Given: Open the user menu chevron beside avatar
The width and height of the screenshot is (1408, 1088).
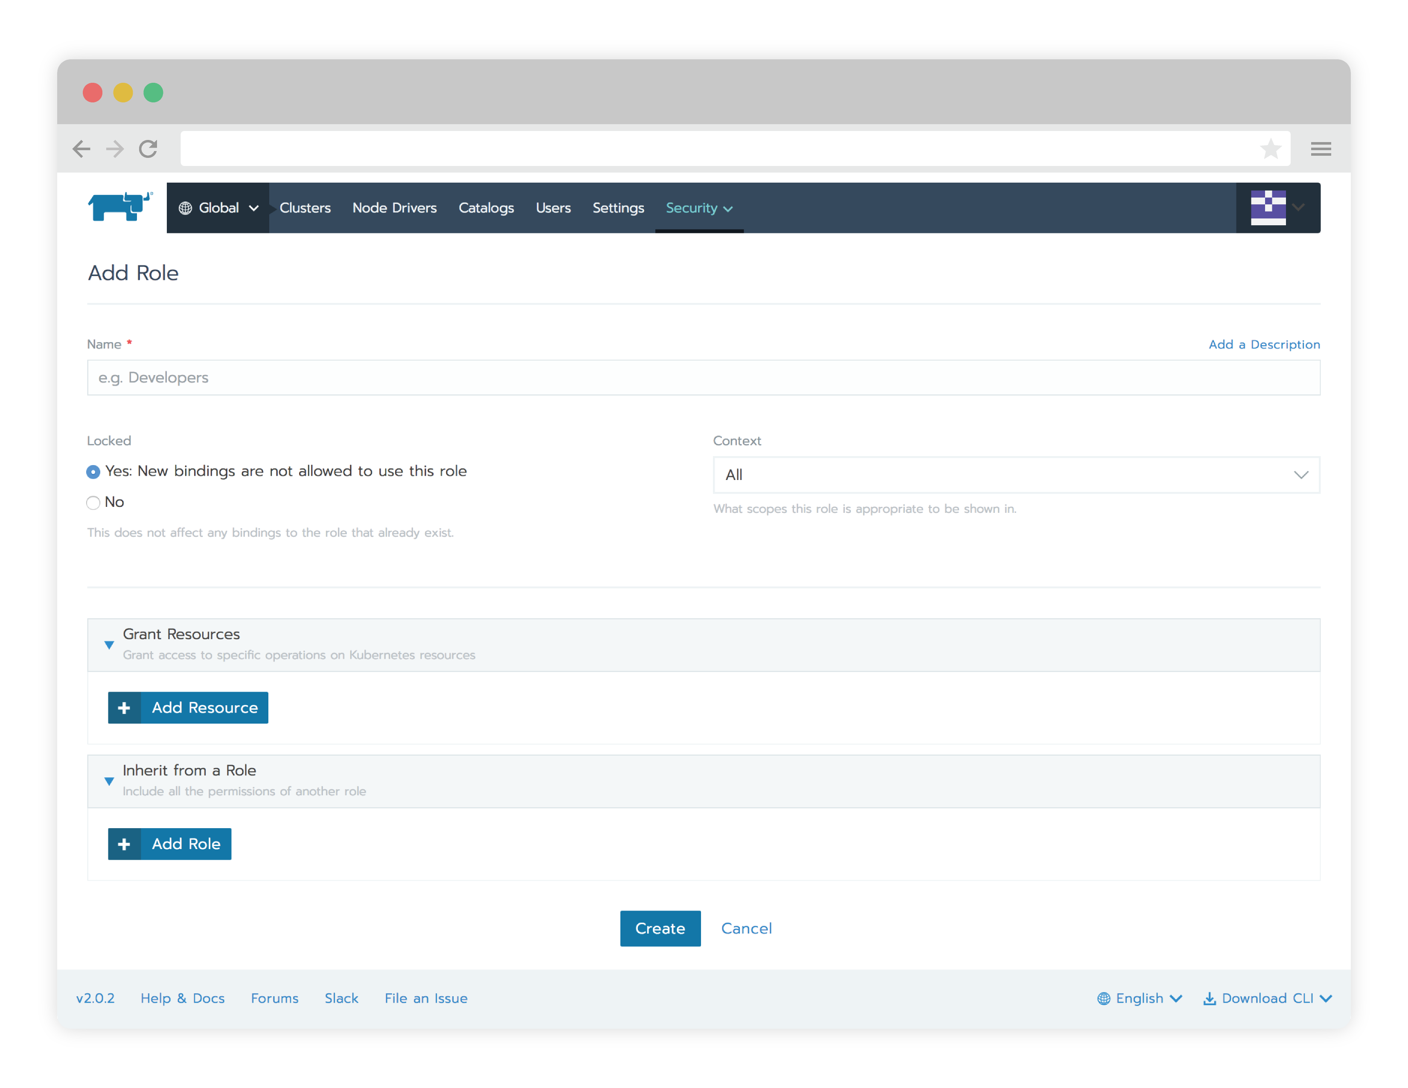Looking at the screenshot, I should (x=1298, y=207).
